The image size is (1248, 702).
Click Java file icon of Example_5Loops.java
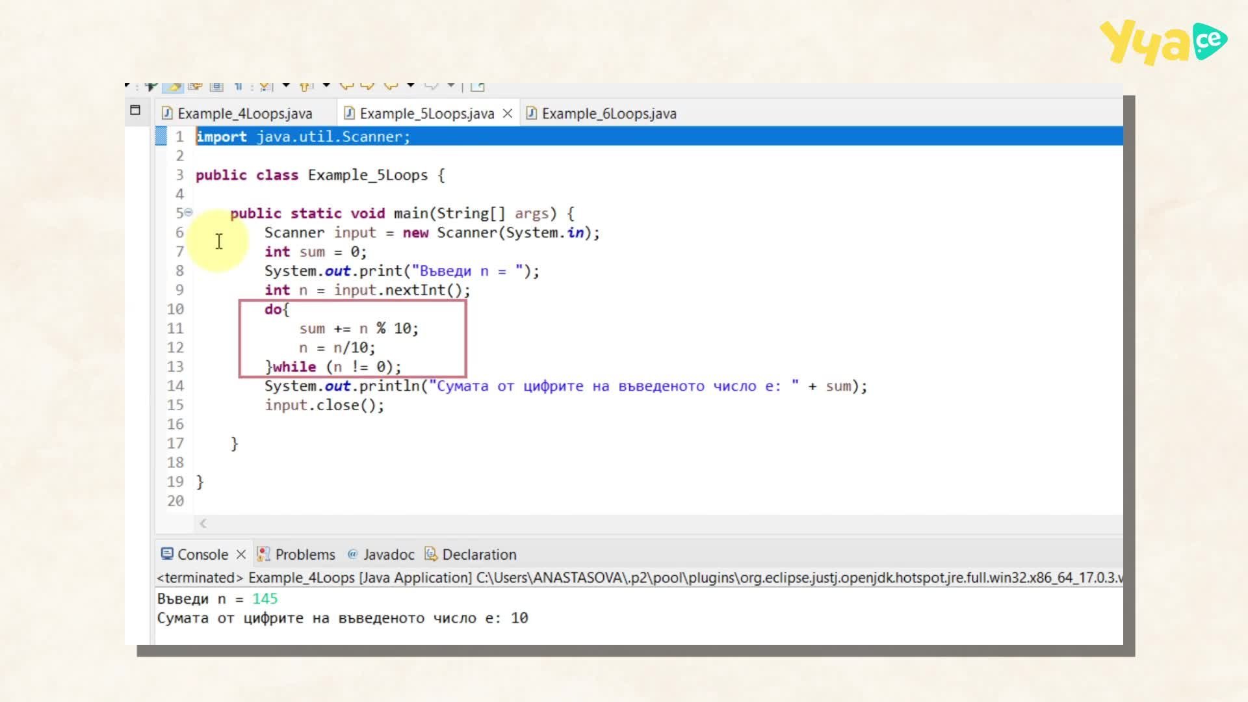click(x=349, y=113)
